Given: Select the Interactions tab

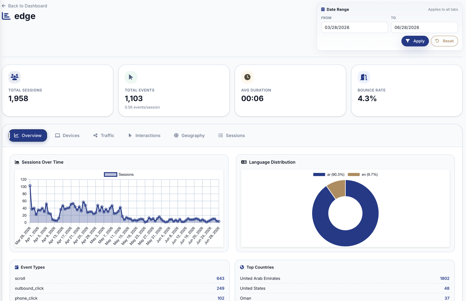Looking at the screenshot, I should 144,135.
